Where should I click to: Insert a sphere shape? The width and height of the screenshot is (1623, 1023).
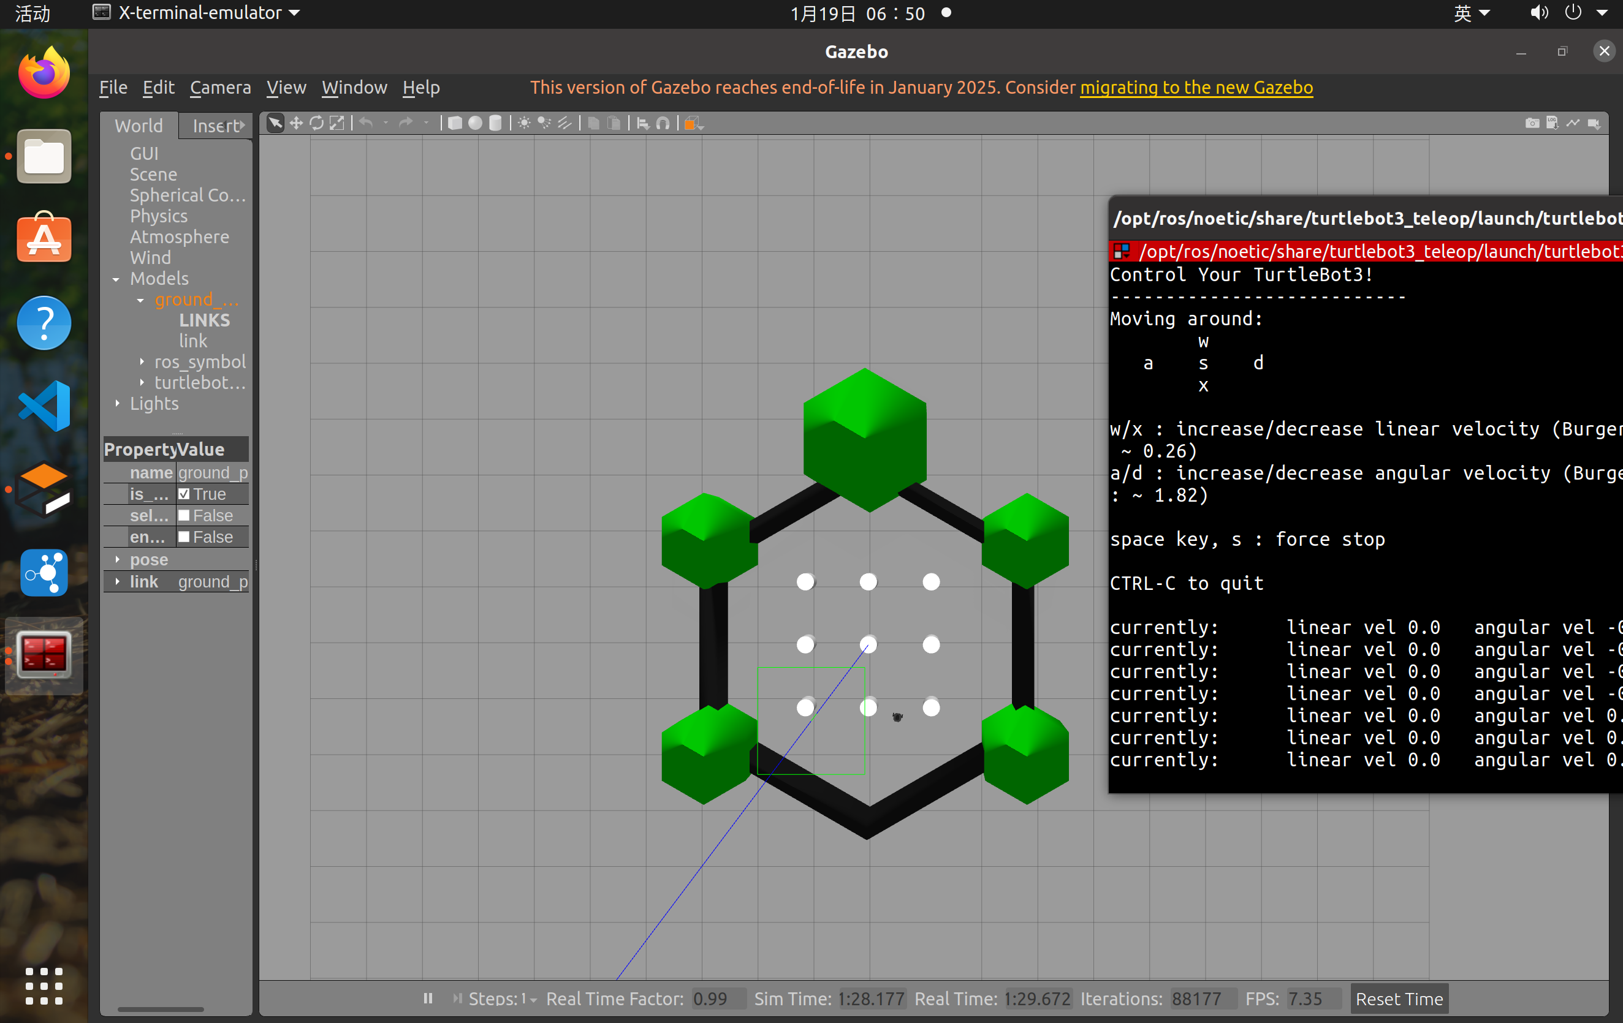coord(475,123)
